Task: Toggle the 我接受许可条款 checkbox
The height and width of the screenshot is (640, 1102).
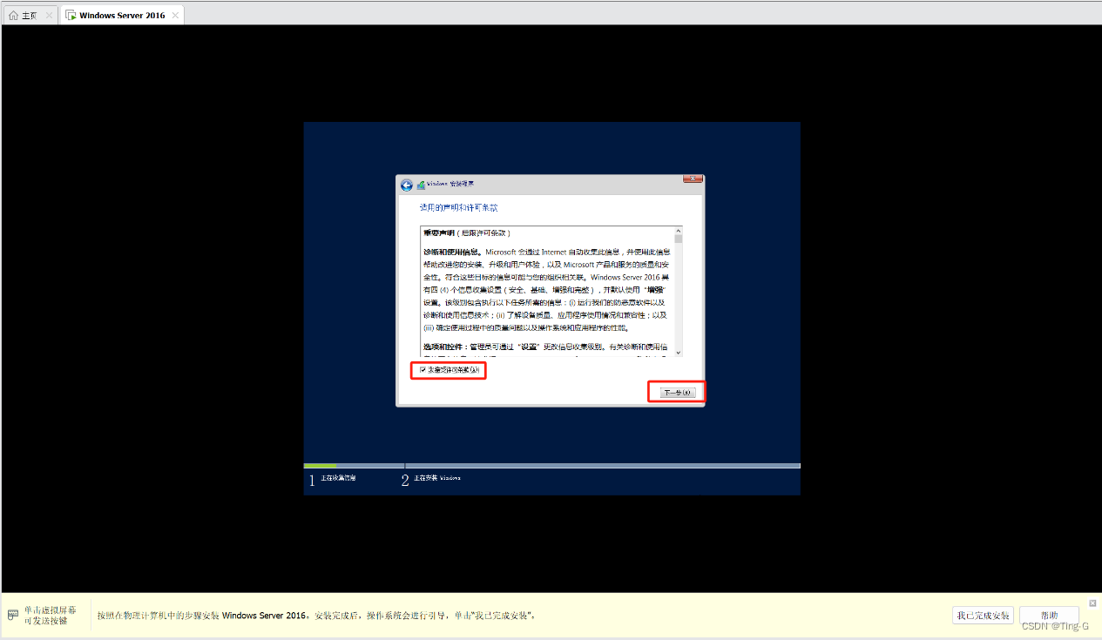Action: tap(423, 370)
